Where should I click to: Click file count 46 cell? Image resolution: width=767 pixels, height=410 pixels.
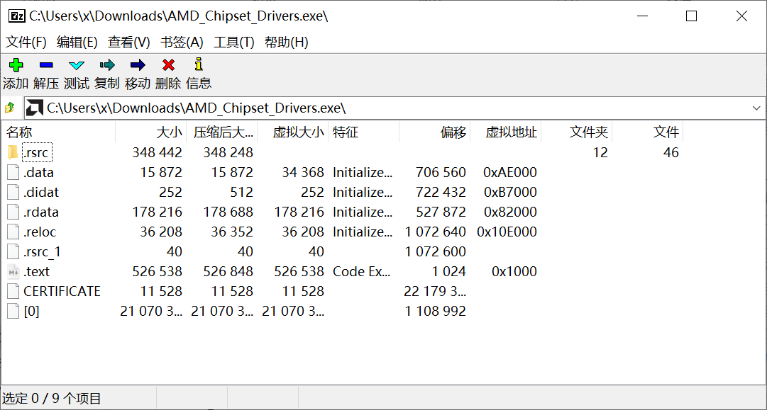[x=671, y=153]
